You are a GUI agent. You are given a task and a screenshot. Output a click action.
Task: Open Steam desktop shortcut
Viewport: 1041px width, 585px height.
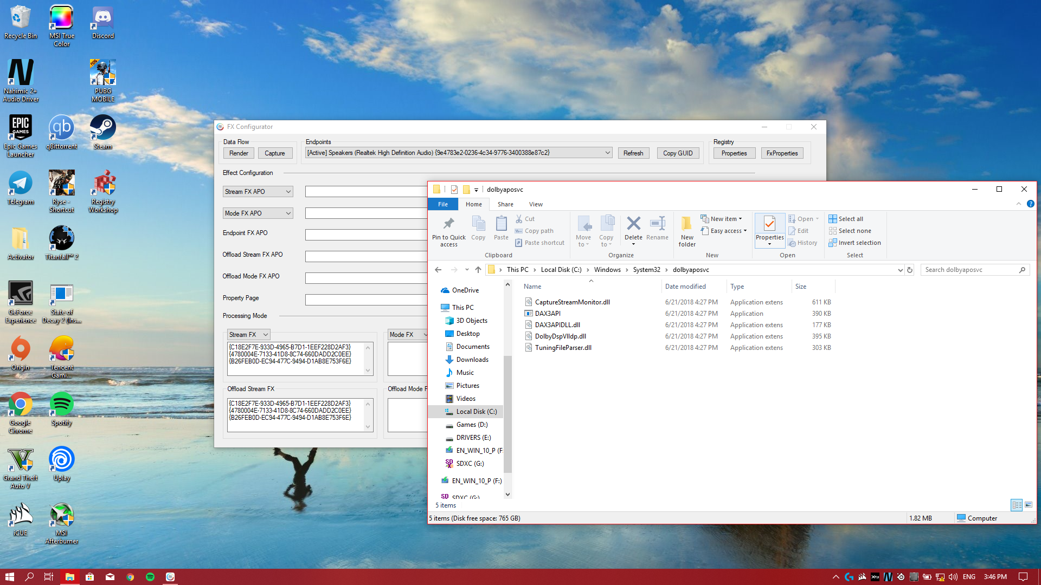102,132
